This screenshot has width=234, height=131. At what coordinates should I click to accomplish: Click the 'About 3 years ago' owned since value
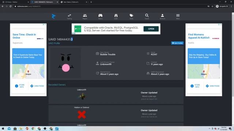(x=109, y=74)
